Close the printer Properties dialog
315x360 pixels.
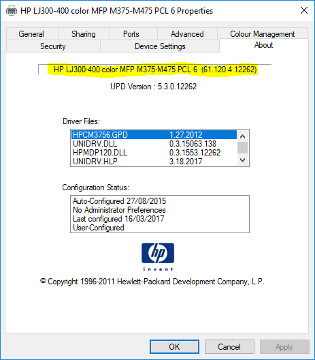(304, 10)
